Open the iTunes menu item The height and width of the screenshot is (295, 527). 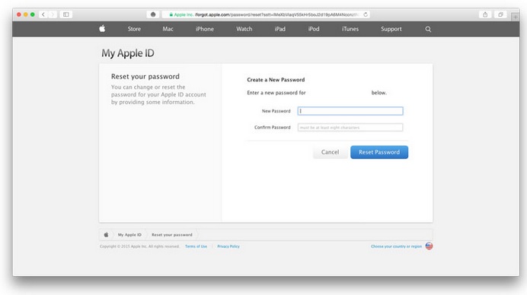tap(350, 29)
